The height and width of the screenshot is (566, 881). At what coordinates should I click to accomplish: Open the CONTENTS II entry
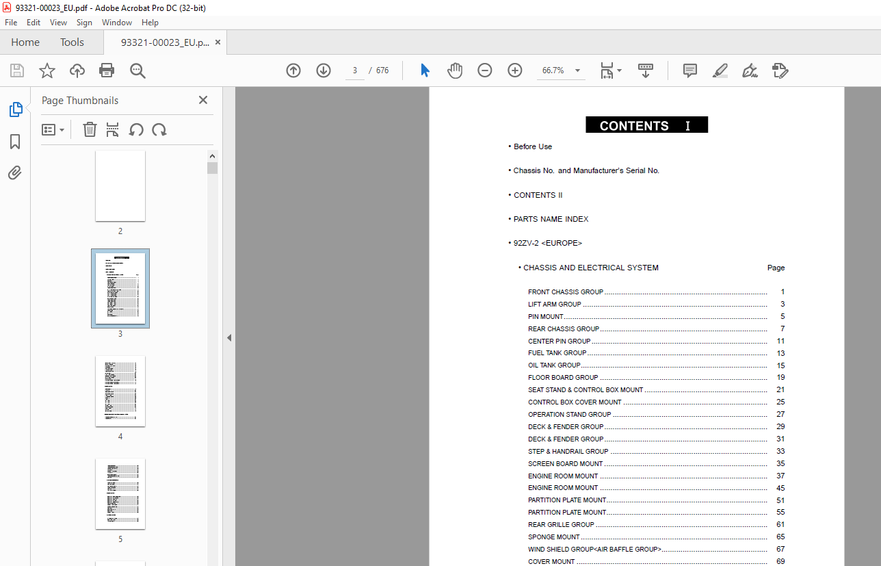coord(538,195)
